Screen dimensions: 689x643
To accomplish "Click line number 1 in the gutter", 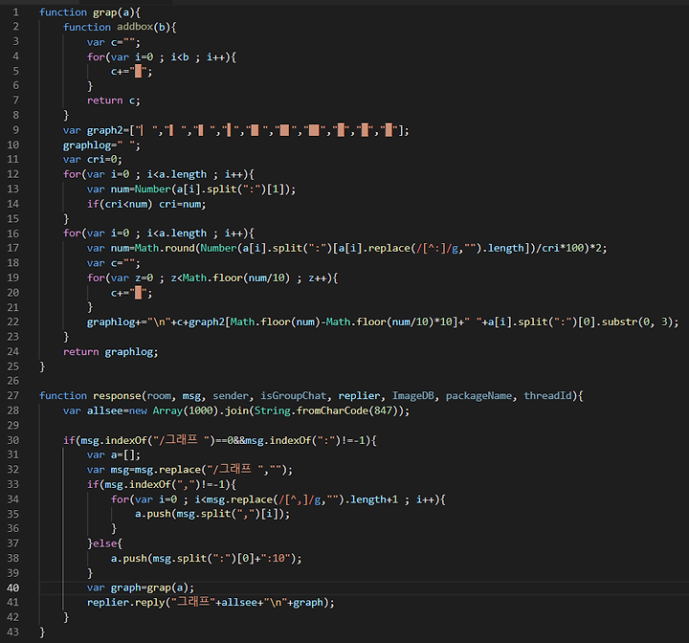I will pos(16,12).
